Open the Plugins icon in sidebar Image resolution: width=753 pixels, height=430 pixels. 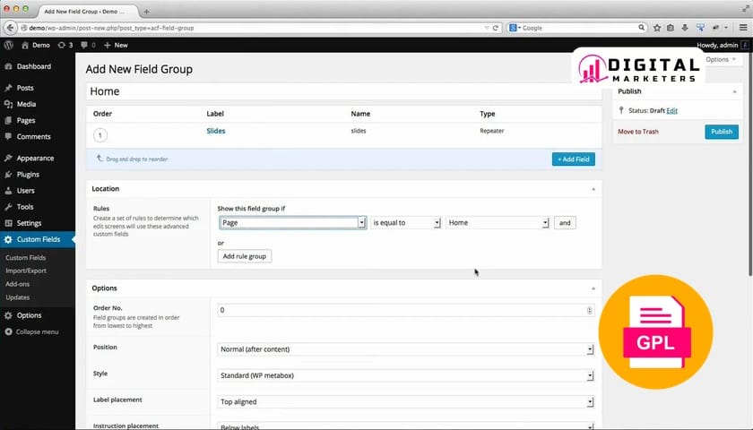coord(8,174)
